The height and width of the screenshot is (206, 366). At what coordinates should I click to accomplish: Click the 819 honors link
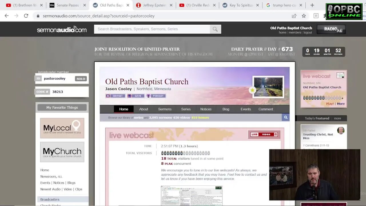coord(200,118)
